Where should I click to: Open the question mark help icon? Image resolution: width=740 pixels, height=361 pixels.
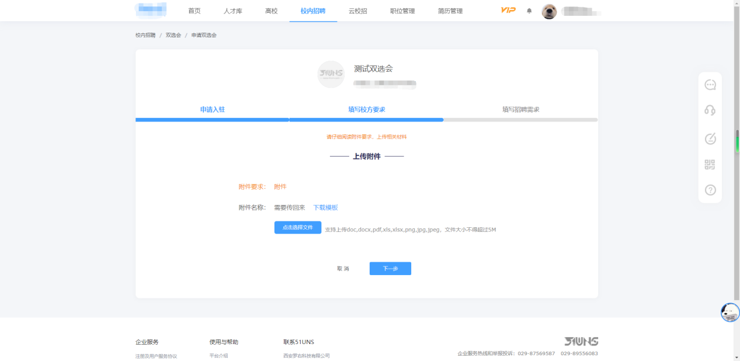pos(710,190)
